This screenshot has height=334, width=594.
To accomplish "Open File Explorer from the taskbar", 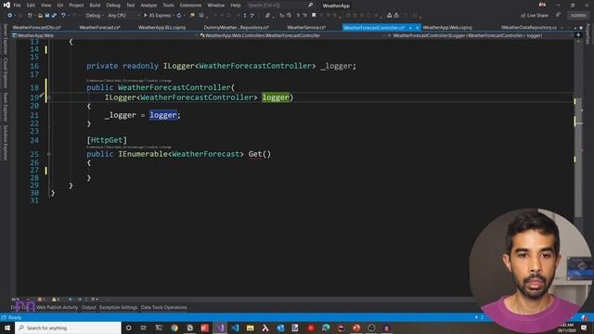I will click(250, 328).
